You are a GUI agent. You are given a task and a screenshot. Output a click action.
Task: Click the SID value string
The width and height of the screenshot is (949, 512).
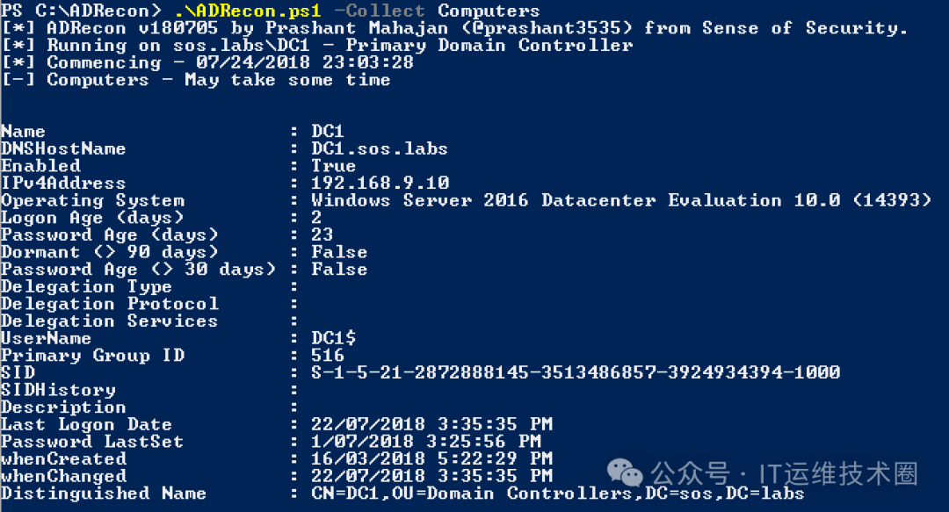tap(576, 372)
